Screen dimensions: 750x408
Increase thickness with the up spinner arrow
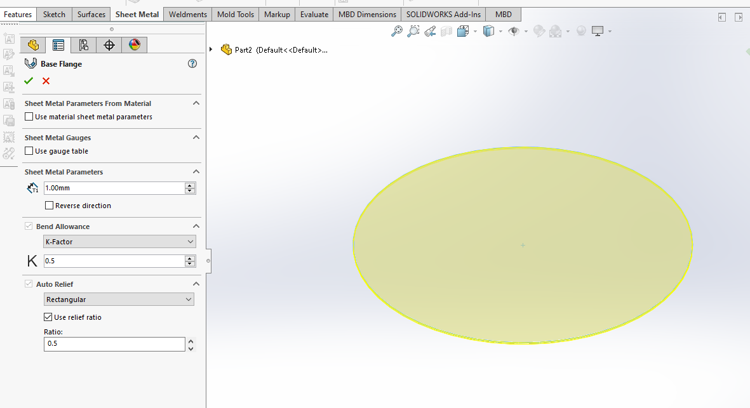pos(190,185)
